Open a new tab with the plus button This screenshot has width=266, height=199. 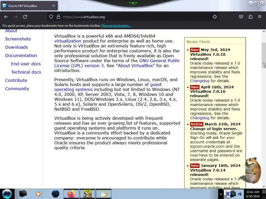[64, 6]
